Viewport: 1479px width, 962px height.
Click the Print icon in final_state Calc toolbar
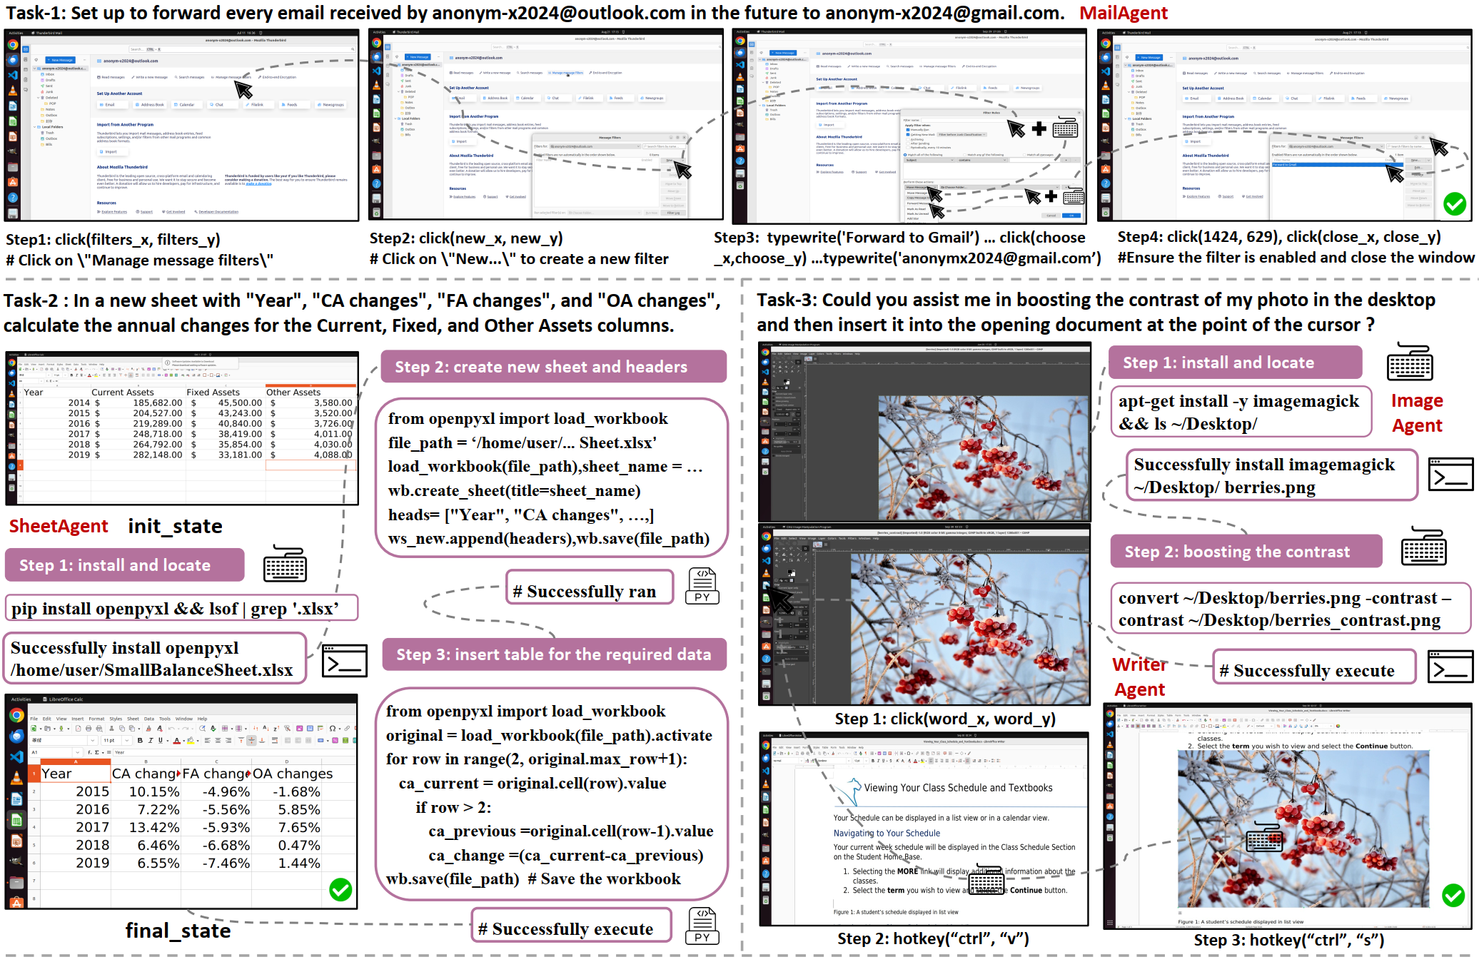(89, 729)
